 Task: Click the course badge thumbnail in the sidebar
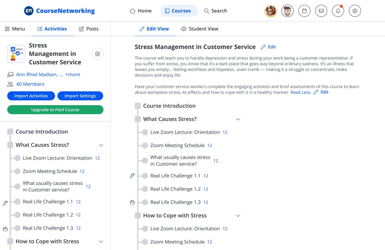16,54
